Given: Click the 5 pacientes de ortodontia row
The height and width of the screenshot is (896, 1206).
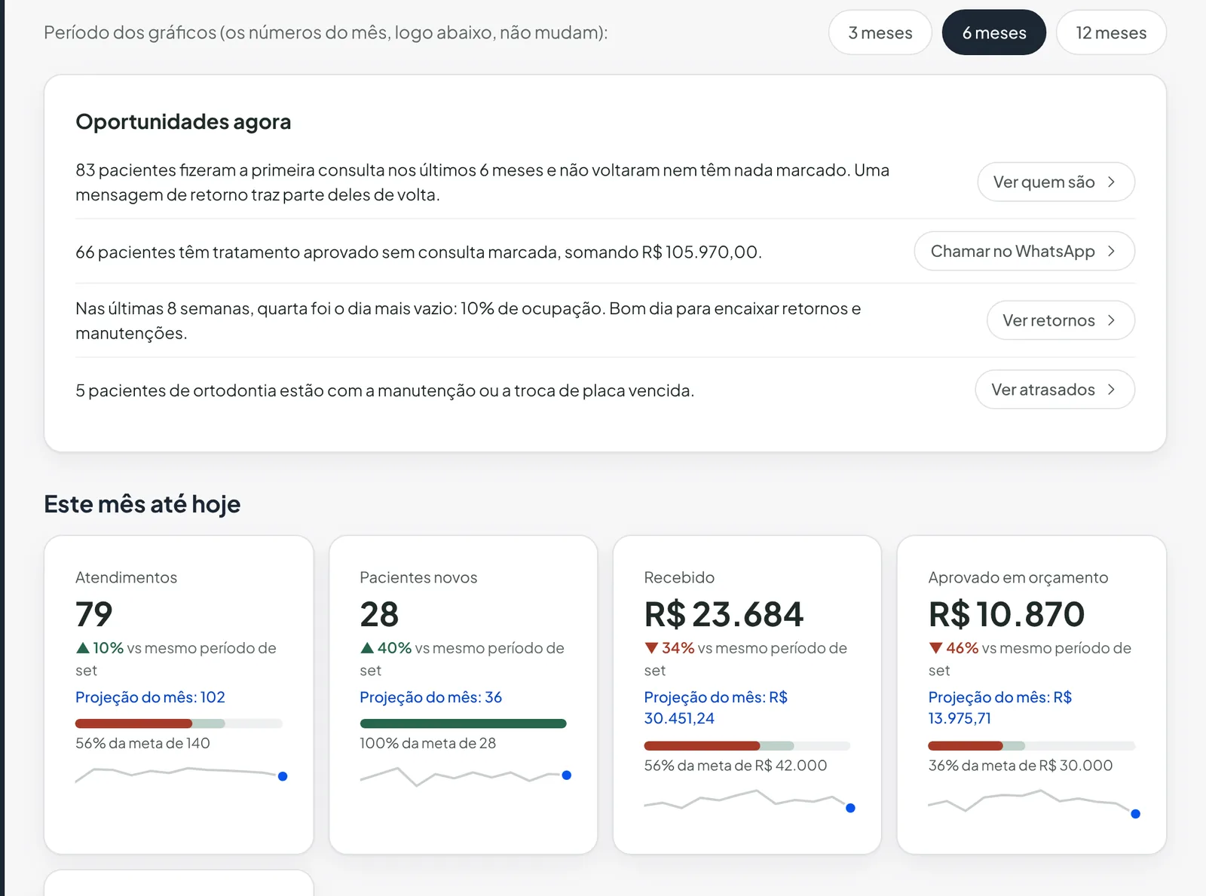Looking at the screenshot, I should click(x=605, y=390).
